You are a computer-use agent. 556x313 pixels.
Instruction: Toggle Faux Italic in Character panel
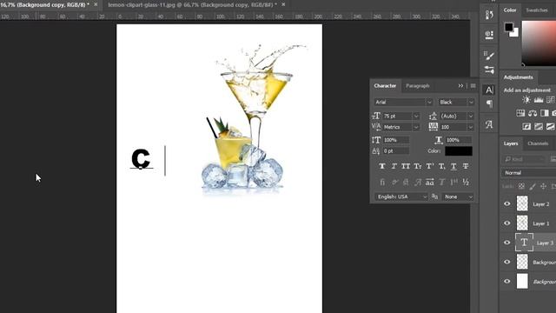pyautogui.click(x=394, y=166)
